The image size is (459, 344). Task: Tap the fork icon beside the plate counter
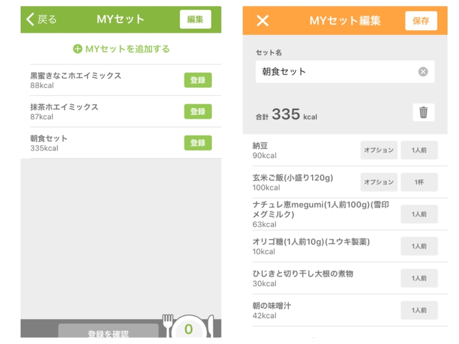coord(168,325)
